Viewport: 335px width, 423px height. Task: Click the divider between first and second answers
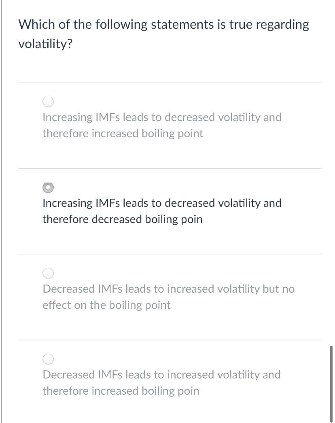click(x=170, y=168)
